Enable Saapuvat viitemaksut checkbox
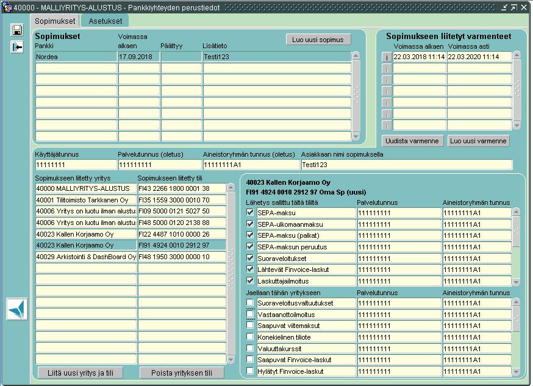The height and width of the screenshot is (386, 533). point(250,325)
